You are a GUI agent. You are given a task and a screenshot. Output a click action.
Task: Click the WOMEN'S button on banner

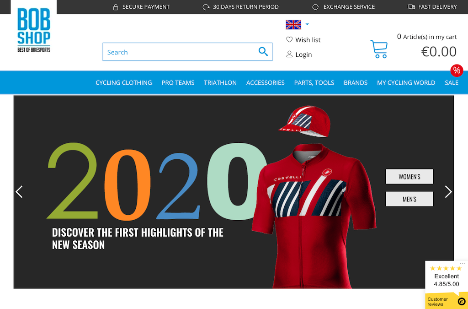[409, 177]
